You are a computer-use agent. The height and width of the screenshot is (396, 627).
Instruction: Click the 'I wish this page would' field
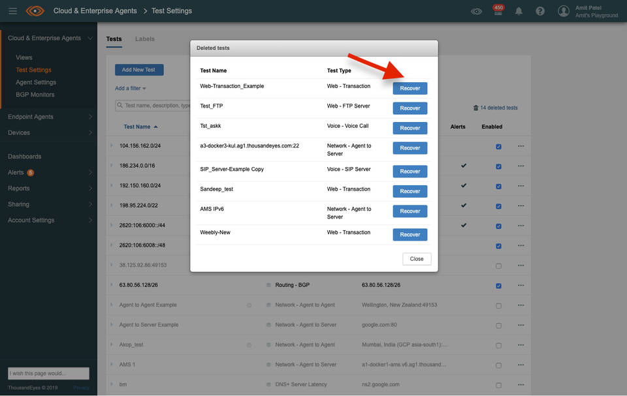pyautogui.click(x=48, y=374)
